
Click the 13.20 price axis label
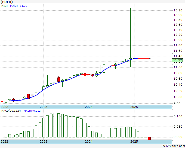(x=178, y=10)
